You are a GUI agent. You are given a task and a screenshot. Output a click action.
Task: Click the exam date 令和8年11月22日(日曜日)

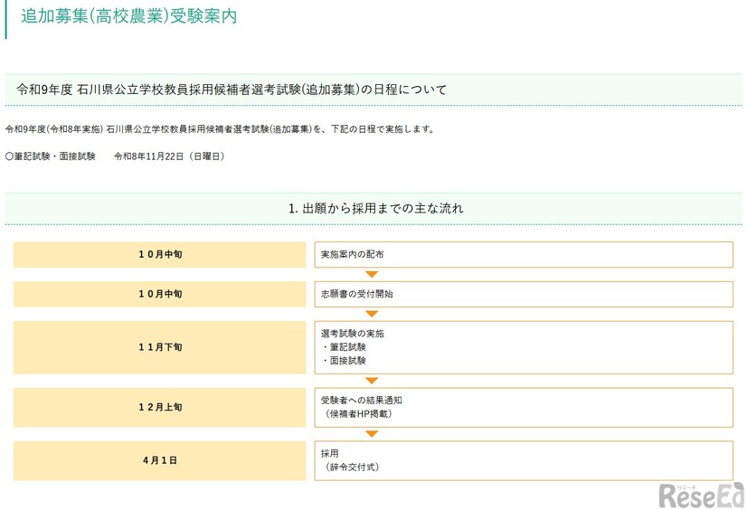[x=169, y=156]
